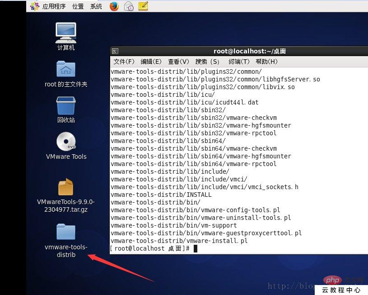Click the vmware-install.pl output line
Viewport: 368px width, 295px height.
(179, 241)
